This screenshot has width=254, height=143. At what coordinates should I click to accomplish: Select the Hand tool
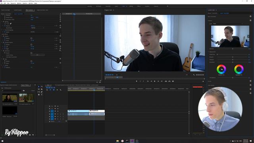(x=39, y=95)
